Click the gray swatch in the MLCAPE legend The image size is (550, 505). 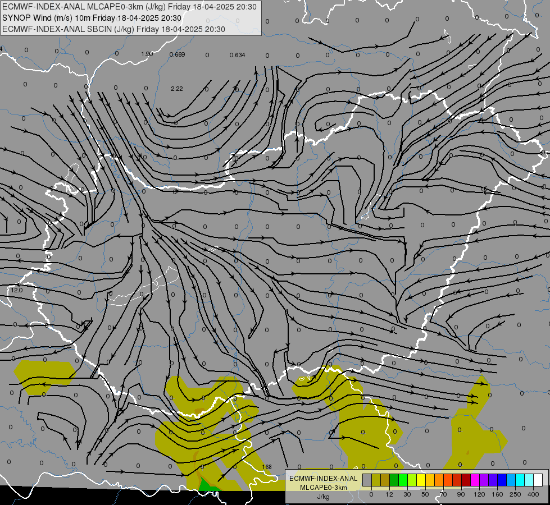pos(367,480)
